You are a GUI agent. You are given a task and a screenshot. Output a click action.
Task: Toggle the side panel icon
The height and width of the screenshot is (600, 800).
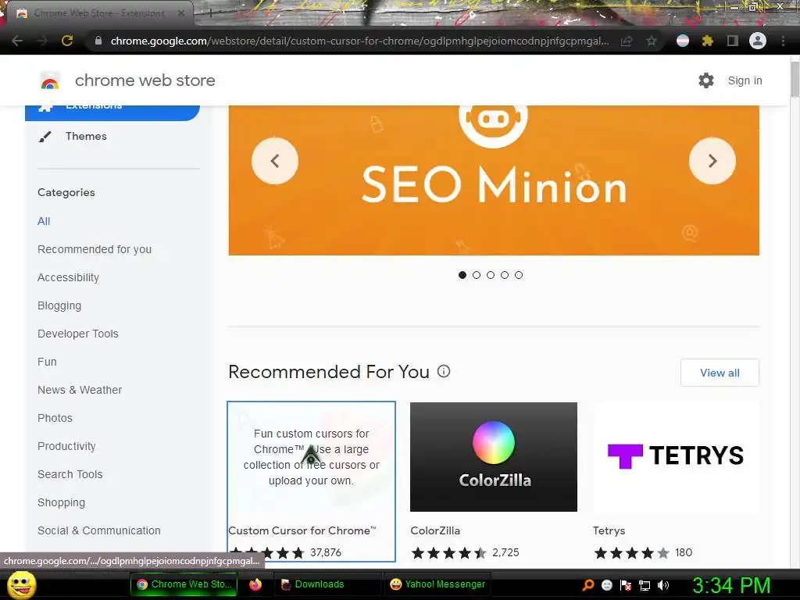[x=733, y=41]
